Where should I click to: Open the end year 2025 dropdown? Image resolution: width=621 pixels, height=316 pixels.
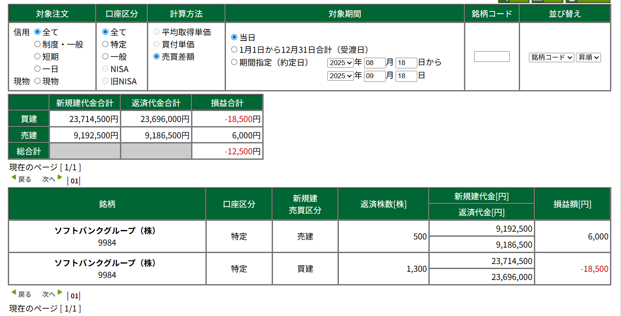(x=340, y=76)
